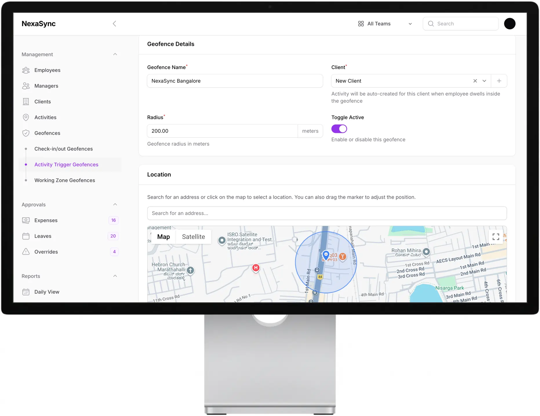
Task: Open Check-in/out Geofences page
Action: pos(63,149)
